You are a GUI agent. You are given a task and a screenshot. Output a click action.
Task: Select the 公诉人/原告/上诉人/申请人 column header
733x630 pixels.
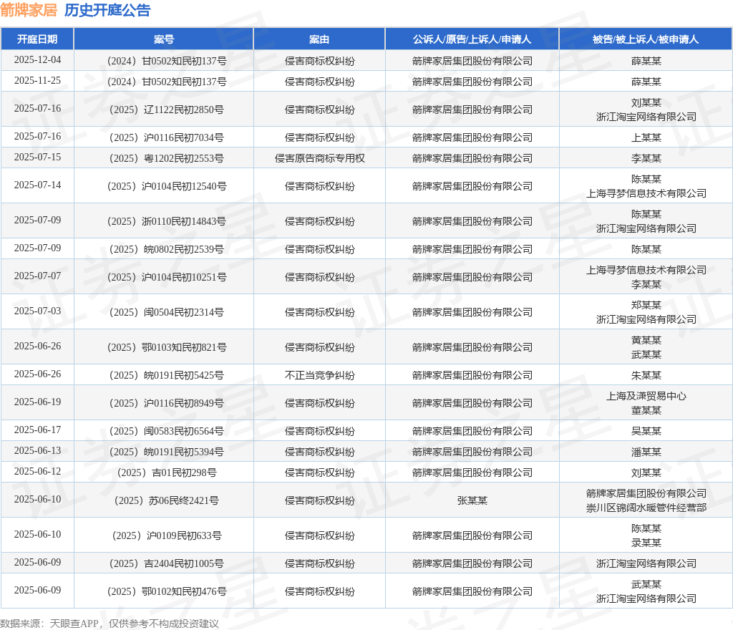[x=472, y=39]
